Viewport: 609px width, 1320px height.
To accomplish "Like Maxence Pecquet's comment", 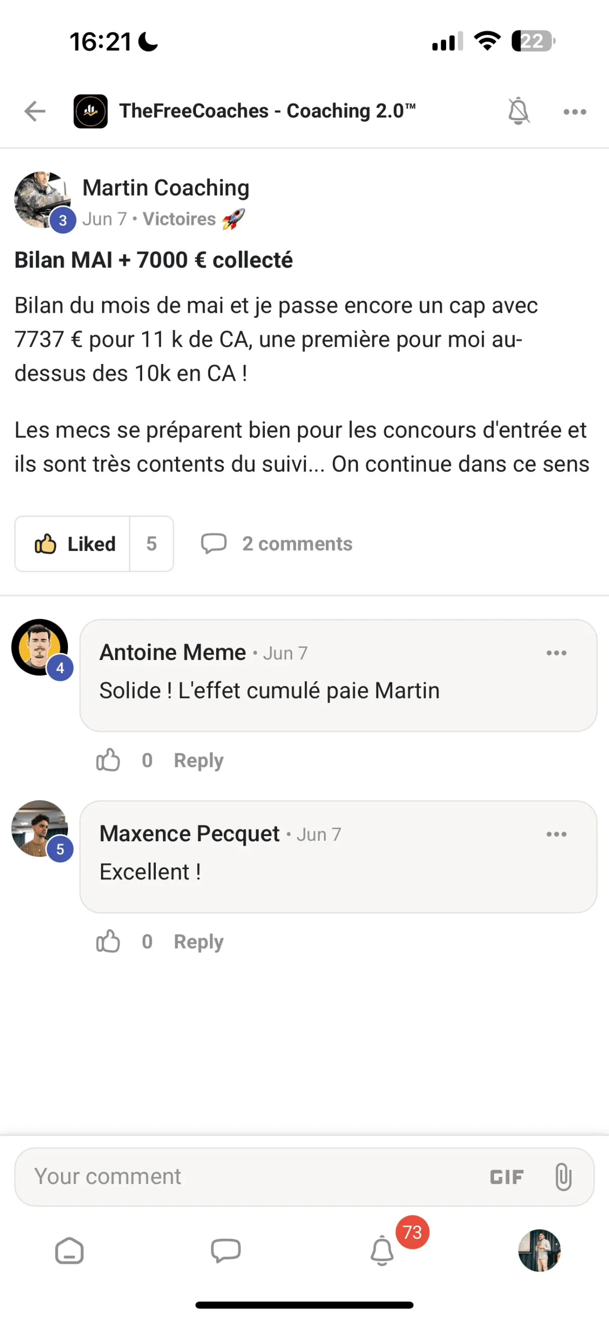I will 108,941.
